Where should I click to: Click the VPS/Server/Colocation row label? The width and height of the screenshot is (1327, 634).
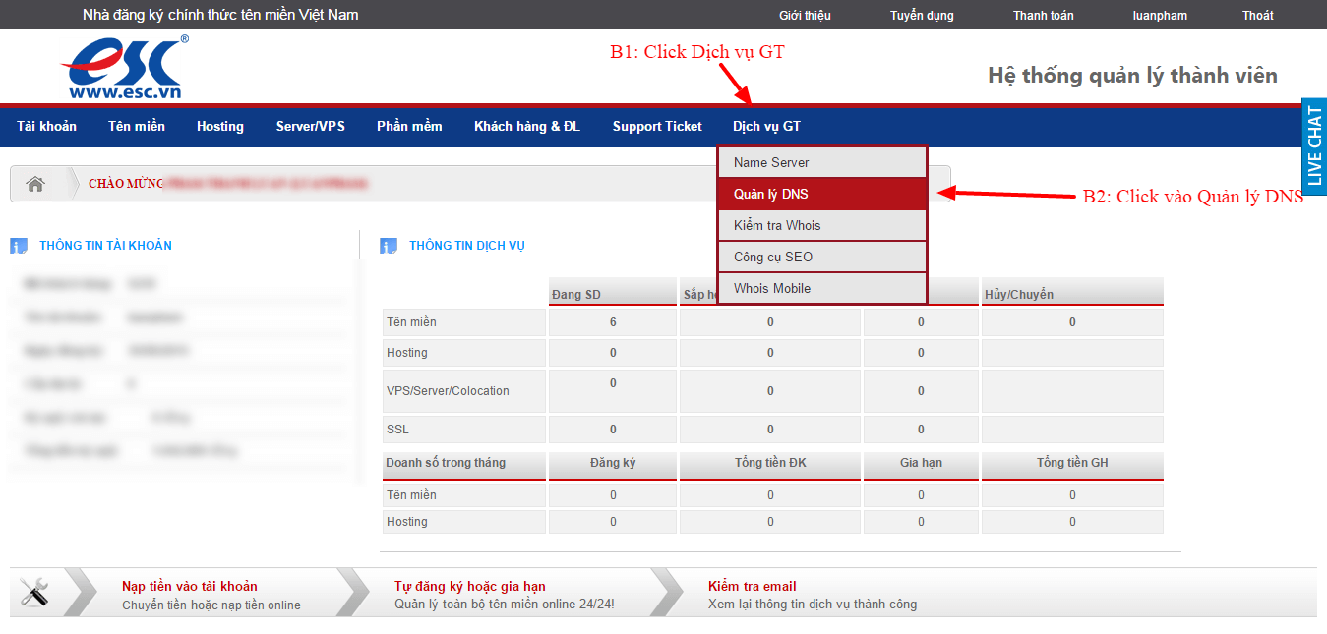(x=463, y=391)
